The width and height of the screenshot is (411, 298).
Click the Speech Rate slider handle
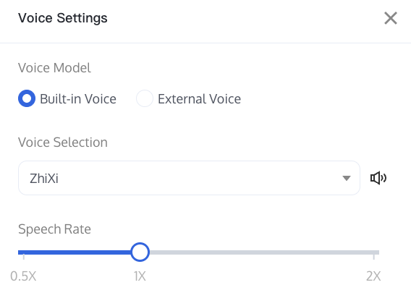tap(140, 252)
